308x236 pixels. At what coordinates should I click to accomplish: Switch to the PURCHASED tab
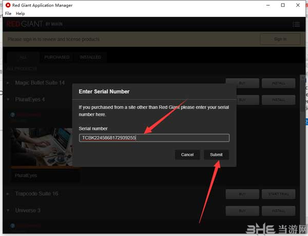(x=57, y=57)
